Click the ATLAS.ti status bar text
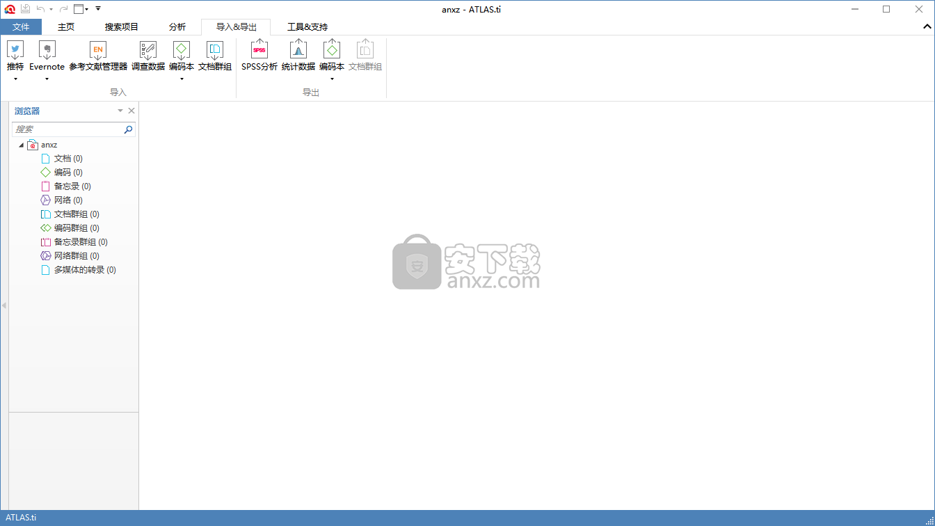This screenshot has width=935, height=526. 21,518
